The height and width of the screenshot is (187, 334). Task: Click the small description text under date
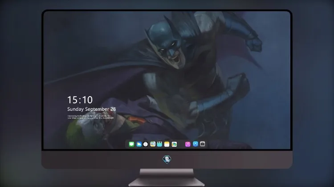(90, 117)
